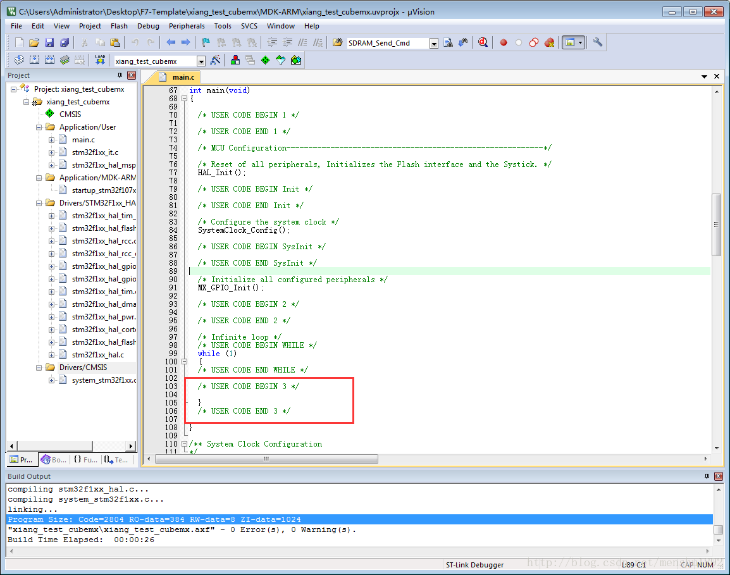Open the editor tab list arrow

(x=705, y=77)
